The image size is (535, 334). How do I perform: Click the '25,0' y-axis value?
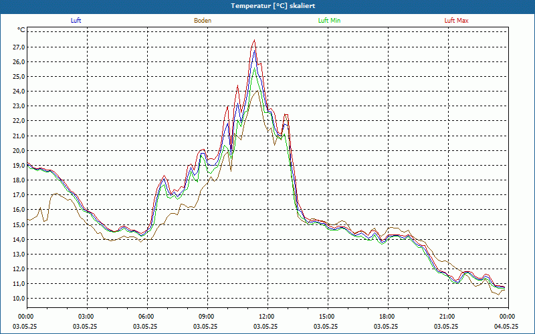pos(19,77)
